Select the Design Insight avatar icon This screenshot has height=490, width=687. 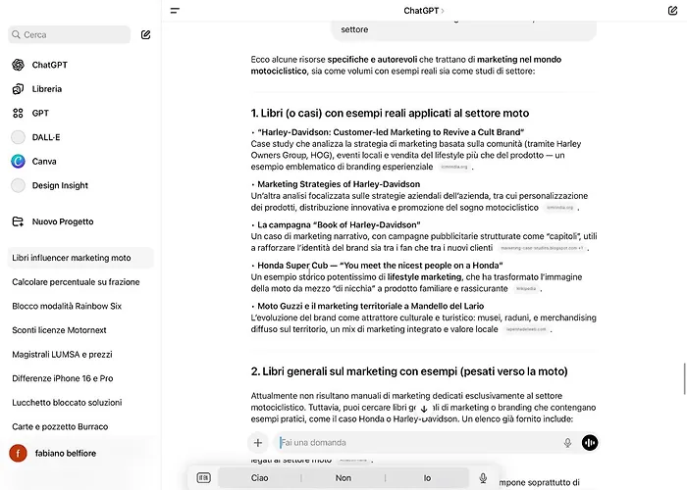click(x=18, y=185)
